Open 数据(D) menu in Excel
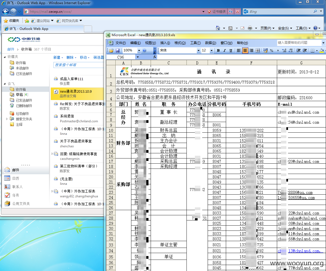This screenshot has height=271, width=326. (x=211, y=43)
